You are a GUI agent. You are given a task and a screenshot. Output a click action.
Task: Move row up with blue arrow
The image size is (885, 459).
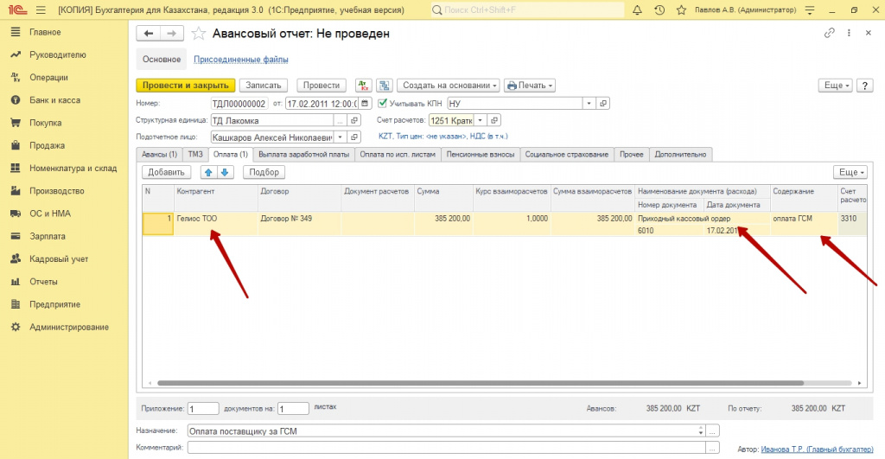coord(209,172)
